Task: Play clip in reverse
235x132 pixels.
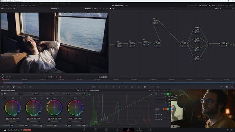Action: click(x=48, y=77)
